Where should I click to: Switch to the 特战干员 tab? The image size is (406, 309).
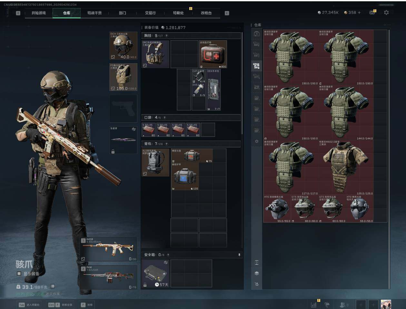click(x=94, y=13)
